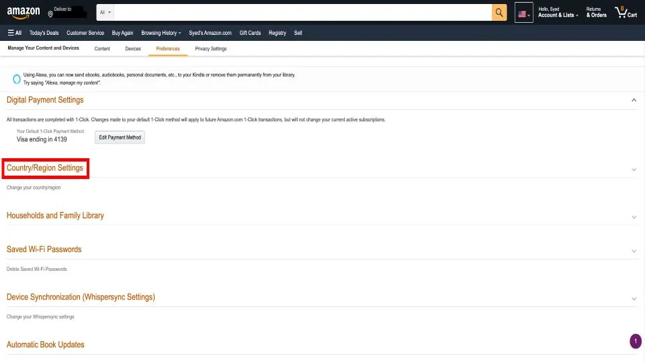Image resolution: width=645 pixels, height=362 pixels.
Task: Click the delivery location pin icon
Action: 50,14
